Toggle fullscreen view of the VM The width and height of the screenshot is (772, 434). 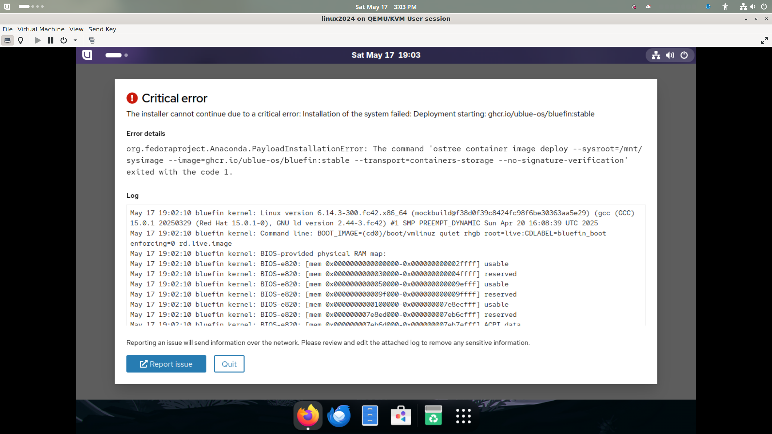pyautogui.click(x=764, y=40)
